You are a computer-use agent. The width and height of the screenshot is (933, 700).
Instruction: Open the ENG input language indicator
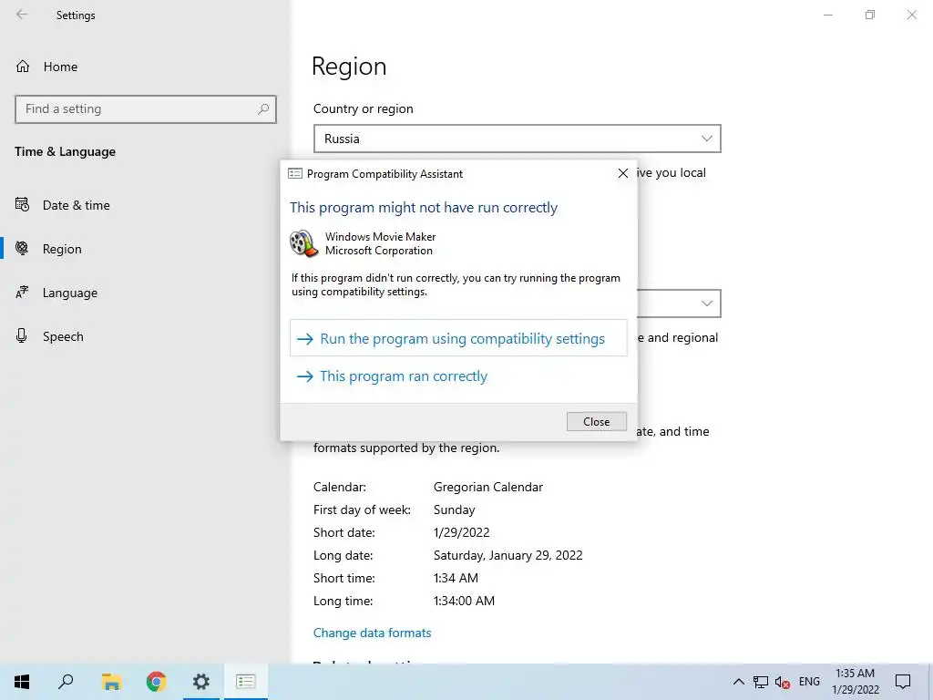(809, 682)
